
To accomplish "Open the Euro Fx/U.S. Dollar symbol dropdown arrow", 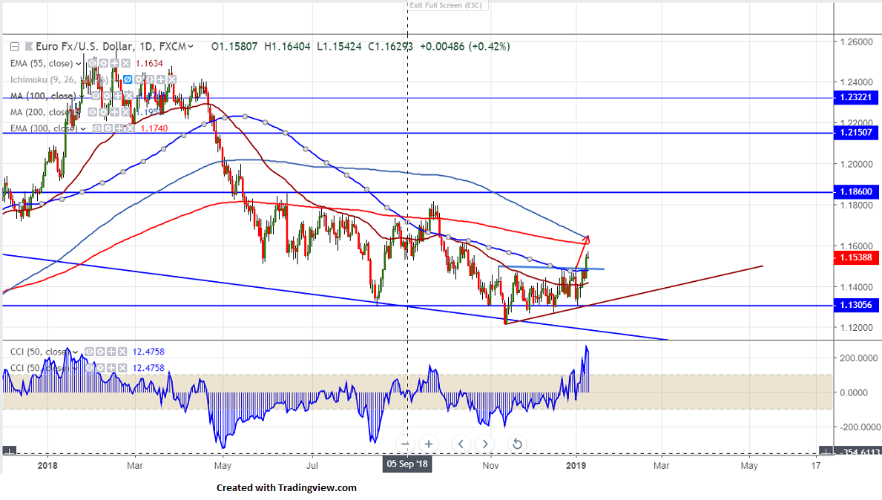I will pos(191,47).
